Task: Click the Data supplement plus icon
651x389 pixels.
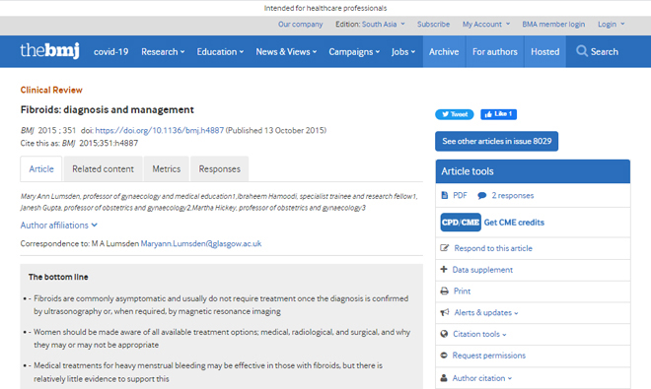Action: click(x=444, y=269)
